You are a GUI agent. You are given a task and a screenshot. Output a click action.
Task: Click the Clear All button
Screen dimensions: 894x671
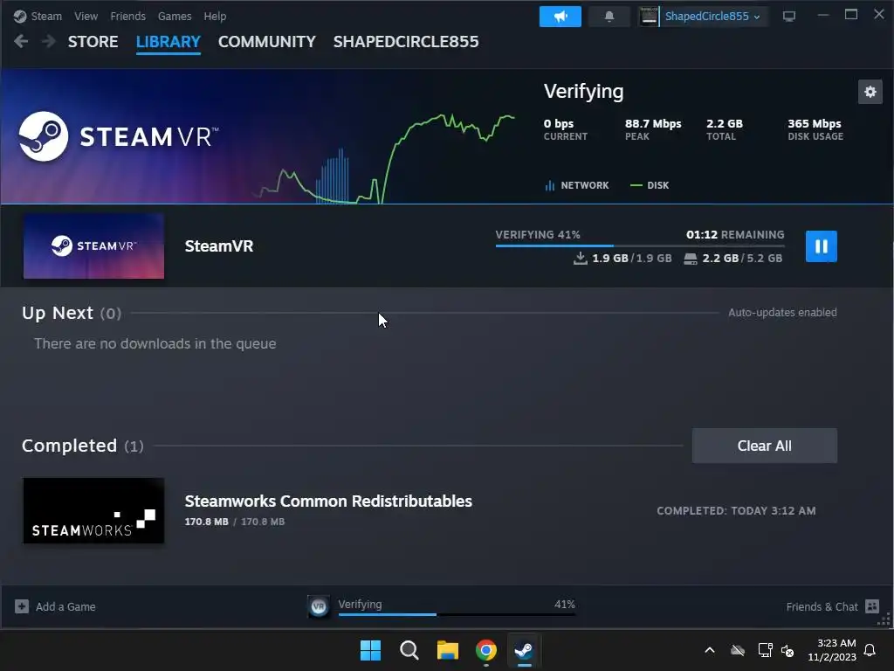tap(764, 446)
